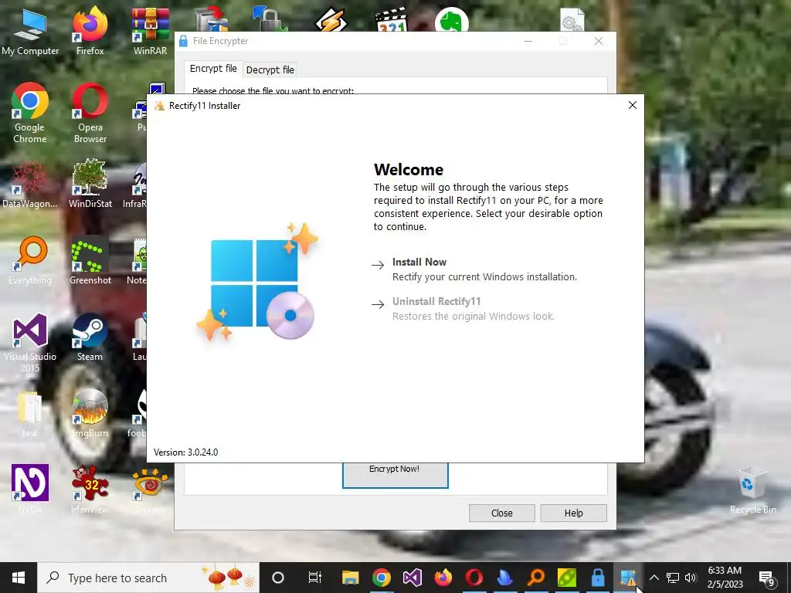Open the test folder on the desktop
791x593 pixels.
30,415
